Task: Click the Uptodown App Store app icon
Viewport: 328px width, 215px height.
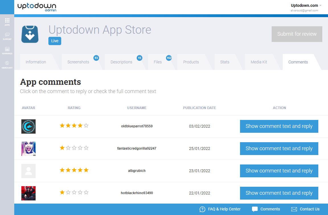Action: click(x=30, y=34)
